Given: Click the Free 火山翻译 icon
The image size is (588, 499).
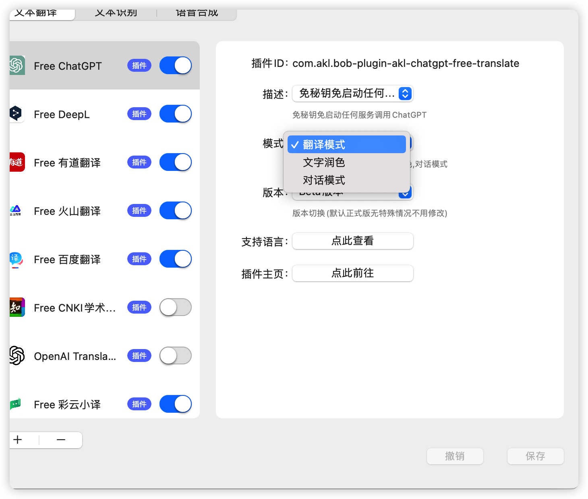Looking at the screenshot, I should 16,210.
